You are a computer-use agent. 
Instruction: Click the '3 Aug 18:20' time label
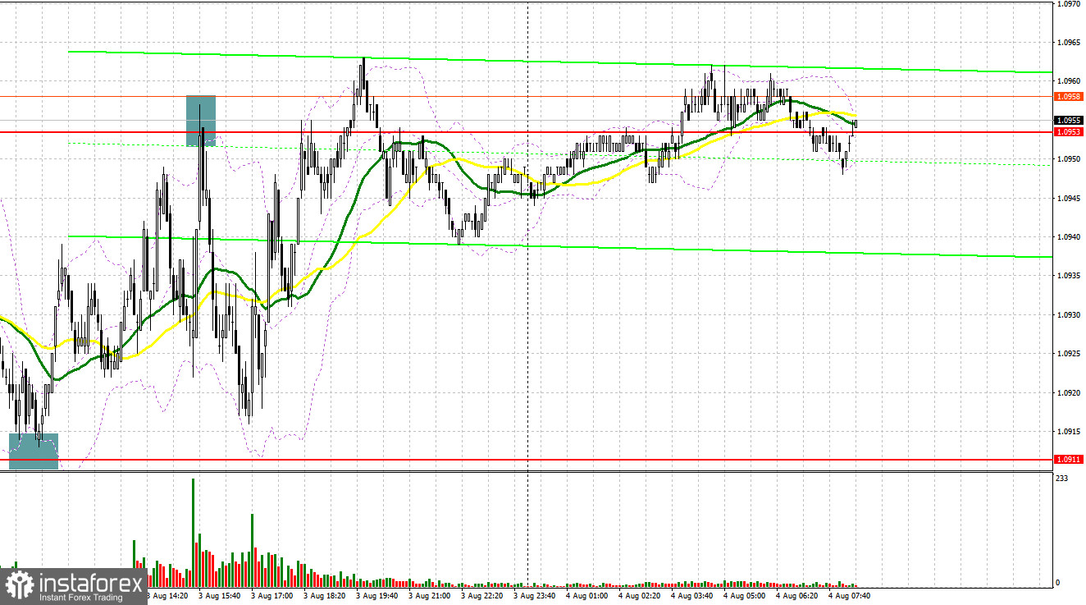326,594
